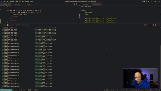Open the master branch selector

tap(15, 90)
